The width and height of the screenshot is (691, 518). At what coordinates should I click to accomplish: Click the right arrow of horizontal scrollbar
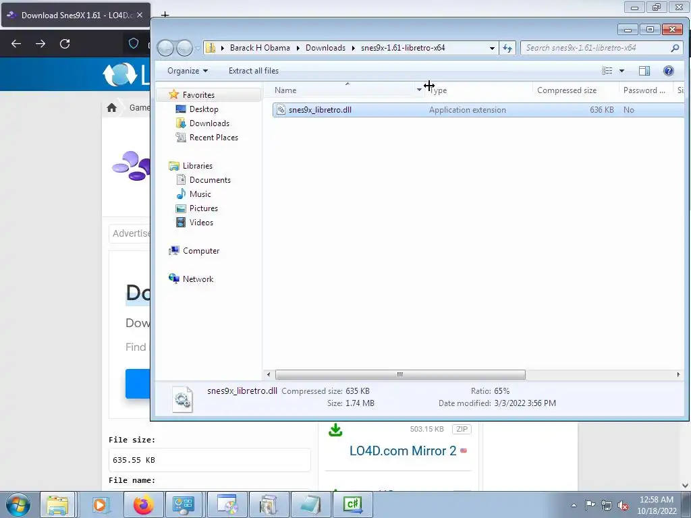coord(678,375)
